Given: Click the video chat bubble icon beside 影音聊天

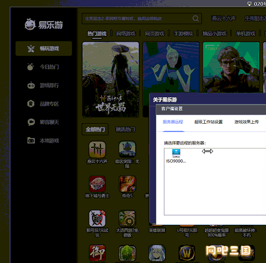Looking at the screenshot, I should click(31, 122).
